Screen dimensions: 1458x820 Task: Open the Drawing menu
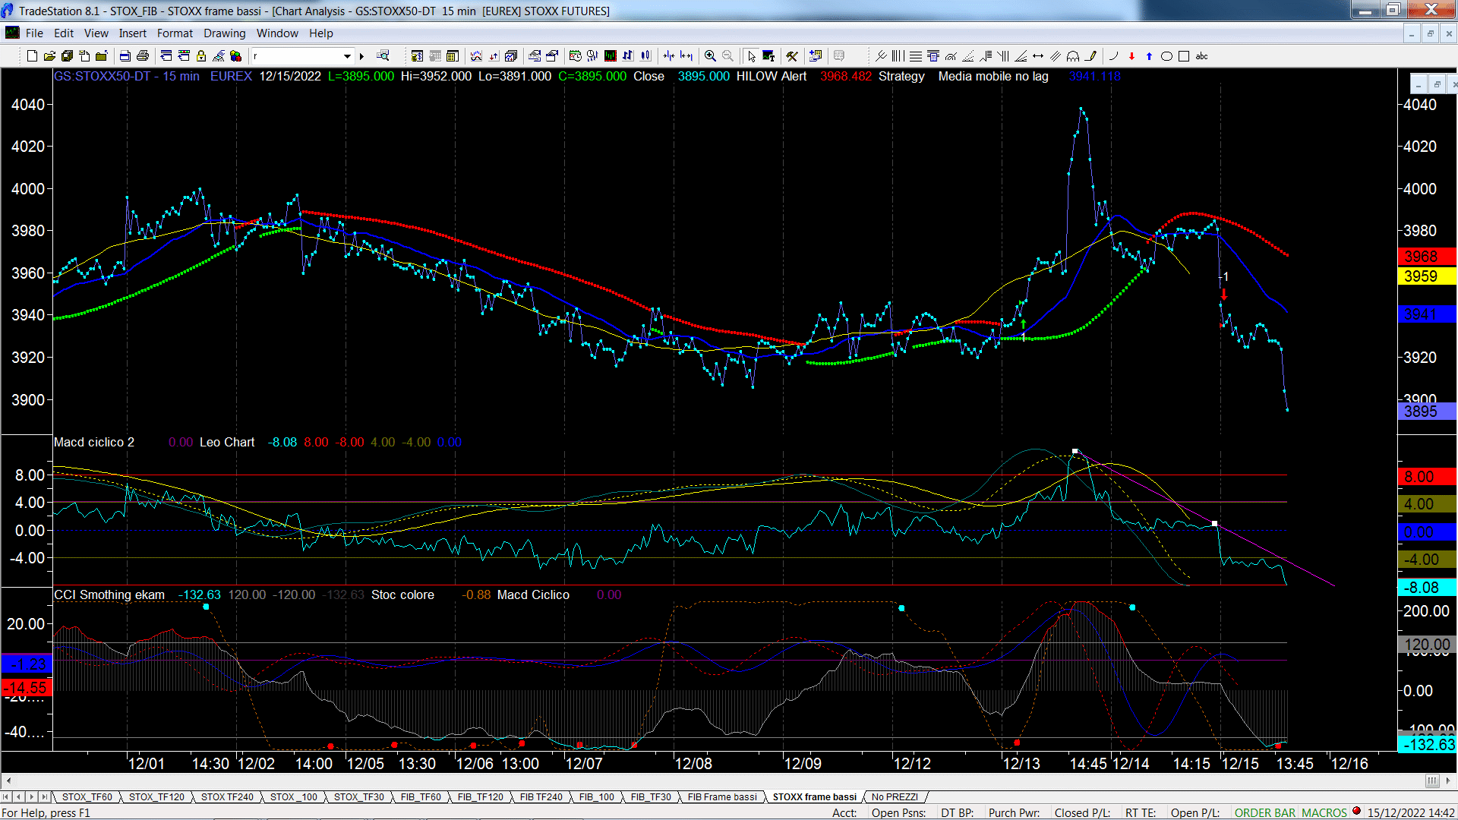coord(225,33)
